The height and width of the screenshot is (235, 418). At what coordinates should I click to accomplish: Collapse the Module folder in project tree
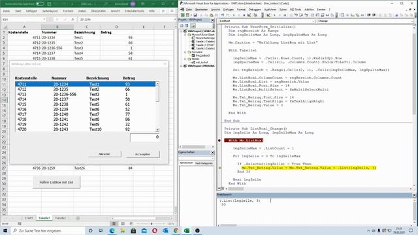coord(185,59)
